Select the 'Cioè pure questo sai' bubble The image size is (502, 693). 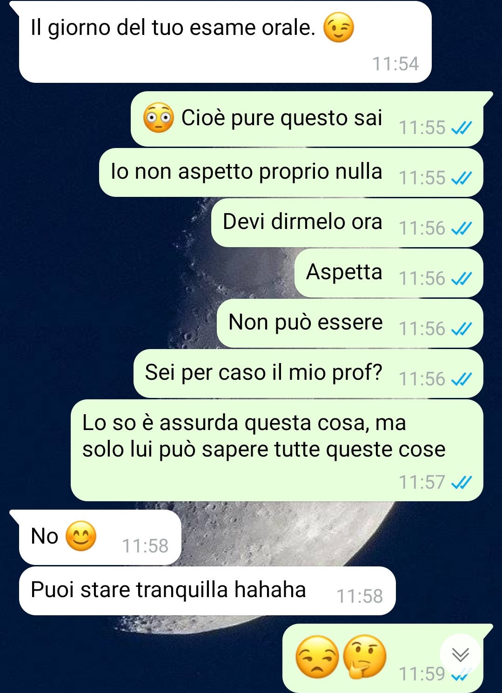307,119
